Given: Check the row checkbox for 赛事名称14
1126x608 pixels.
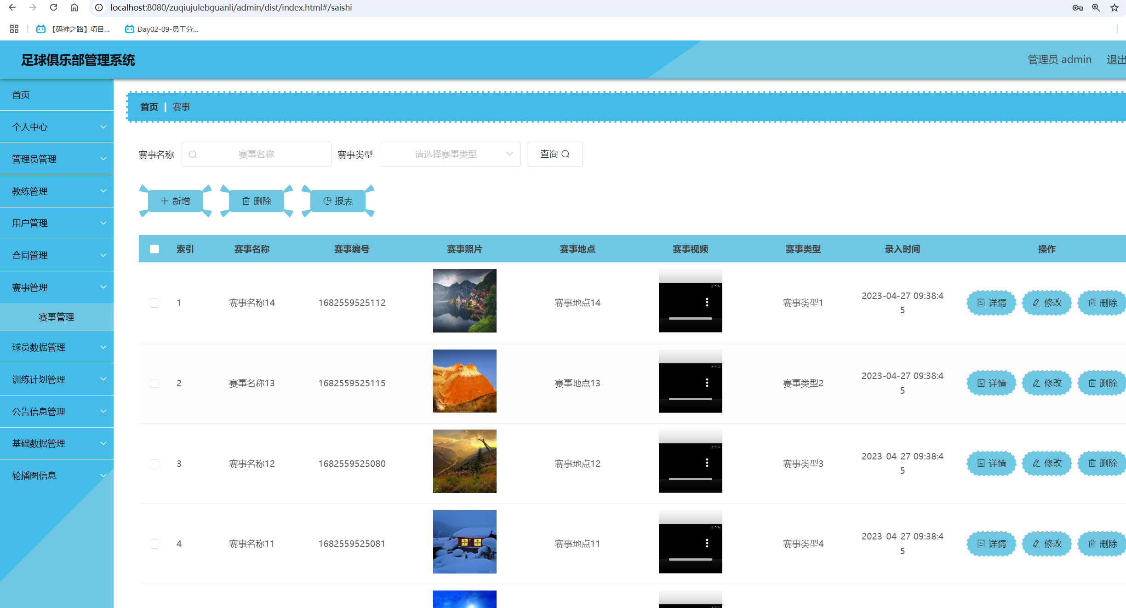Looking at the screenshot, I should pos(154,303).
